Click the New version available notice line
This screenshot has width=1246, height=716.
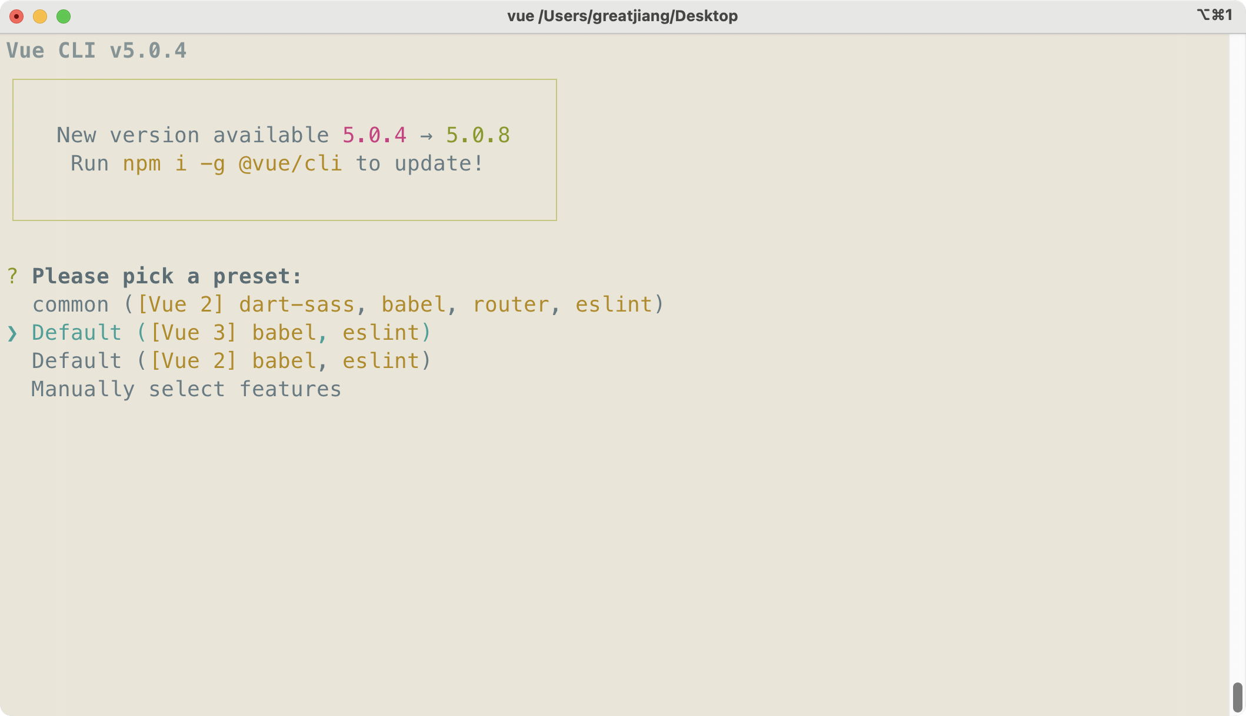(x=283, y=135)
